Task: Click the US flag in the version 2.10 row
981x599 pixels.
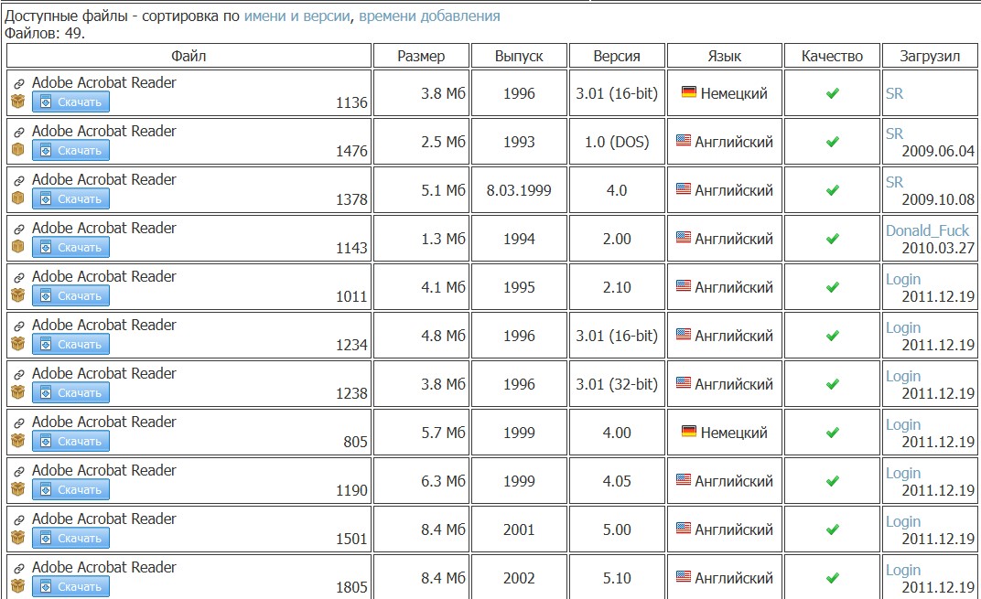Action: pos(684,285)
